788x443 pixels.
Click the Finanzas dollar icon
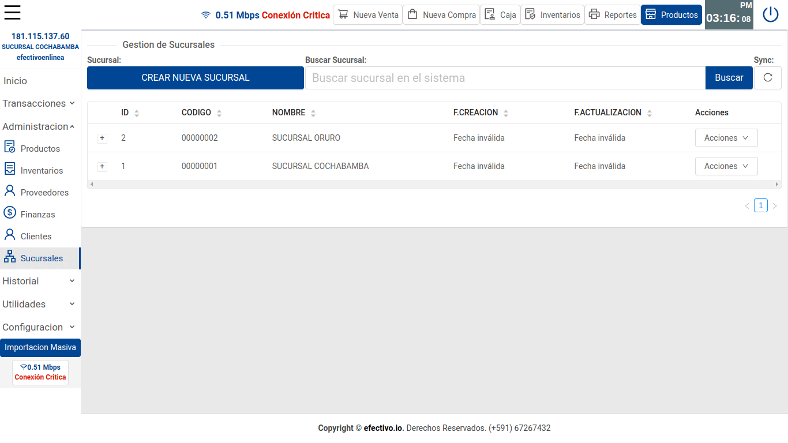pyautogui.click(x=9, y=212)
